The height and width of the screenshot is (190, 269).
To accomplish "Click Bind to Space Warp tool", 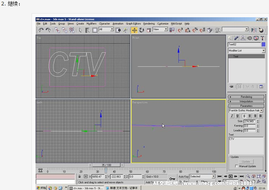I will (72, 30).
